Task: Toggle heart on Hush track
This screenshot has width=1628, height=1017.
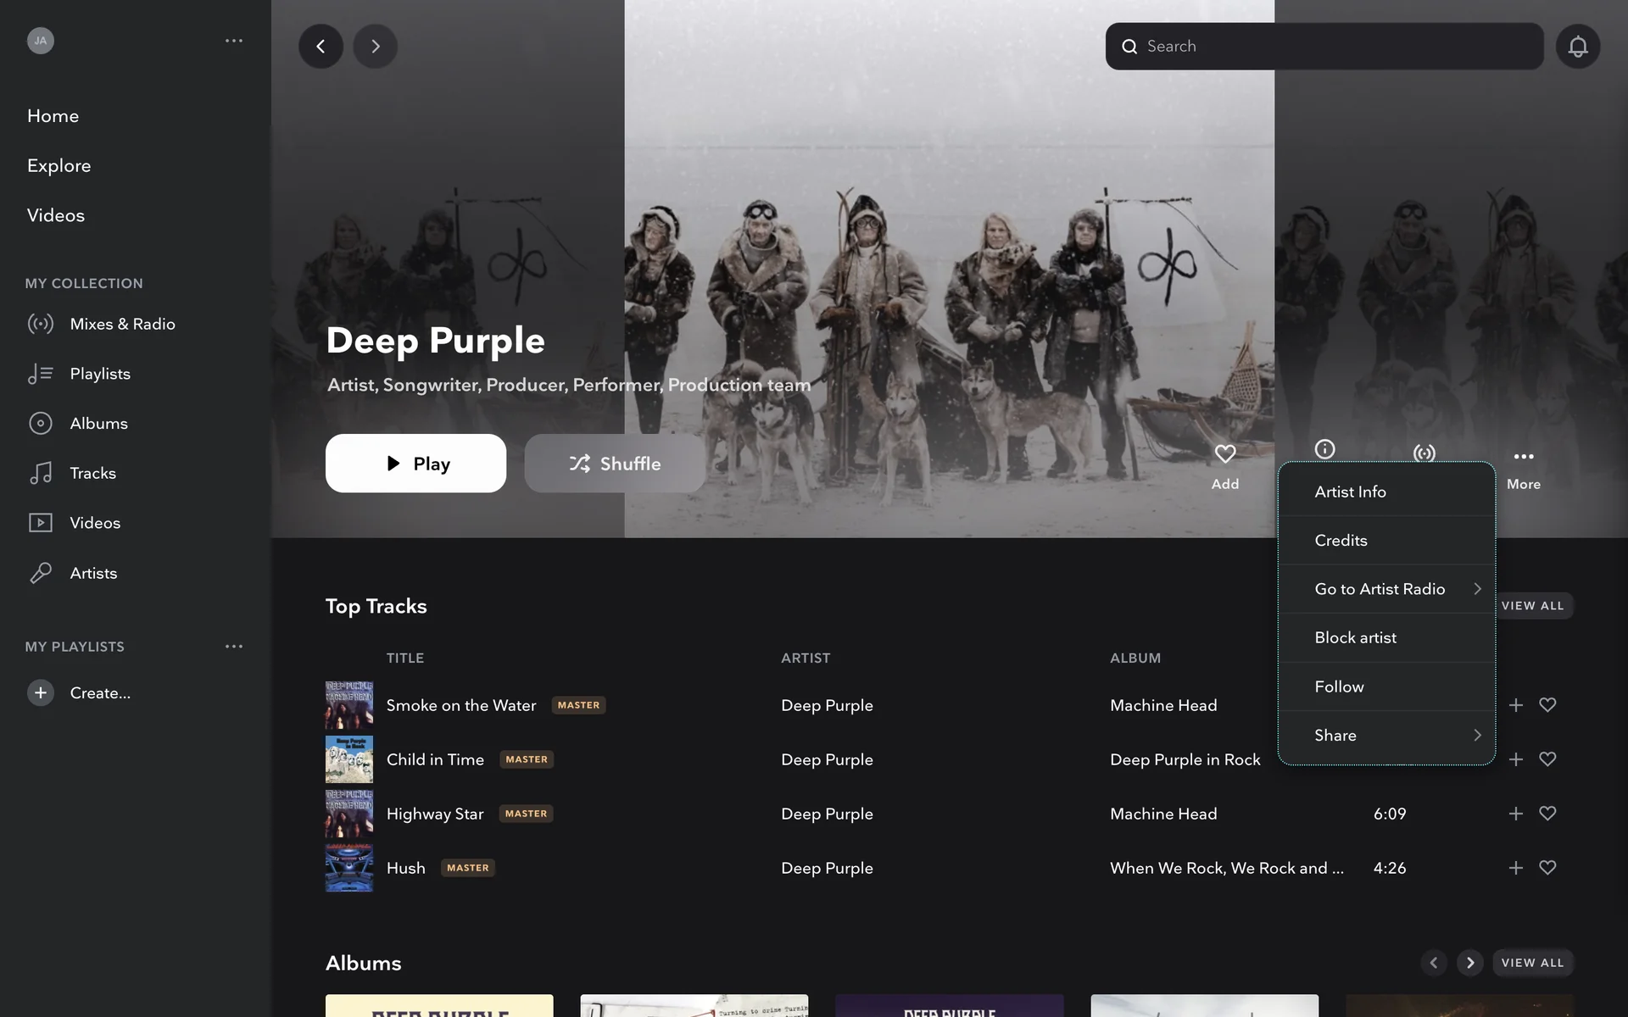Action: 1547,868
